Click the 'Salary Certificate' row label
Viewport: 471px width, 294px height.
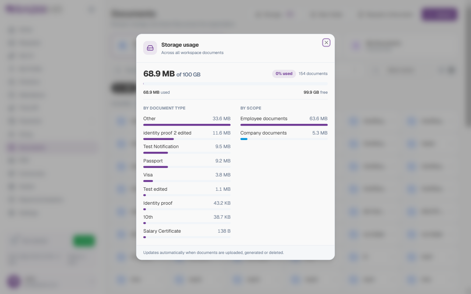pyautogui.click(x=162, y=231)
